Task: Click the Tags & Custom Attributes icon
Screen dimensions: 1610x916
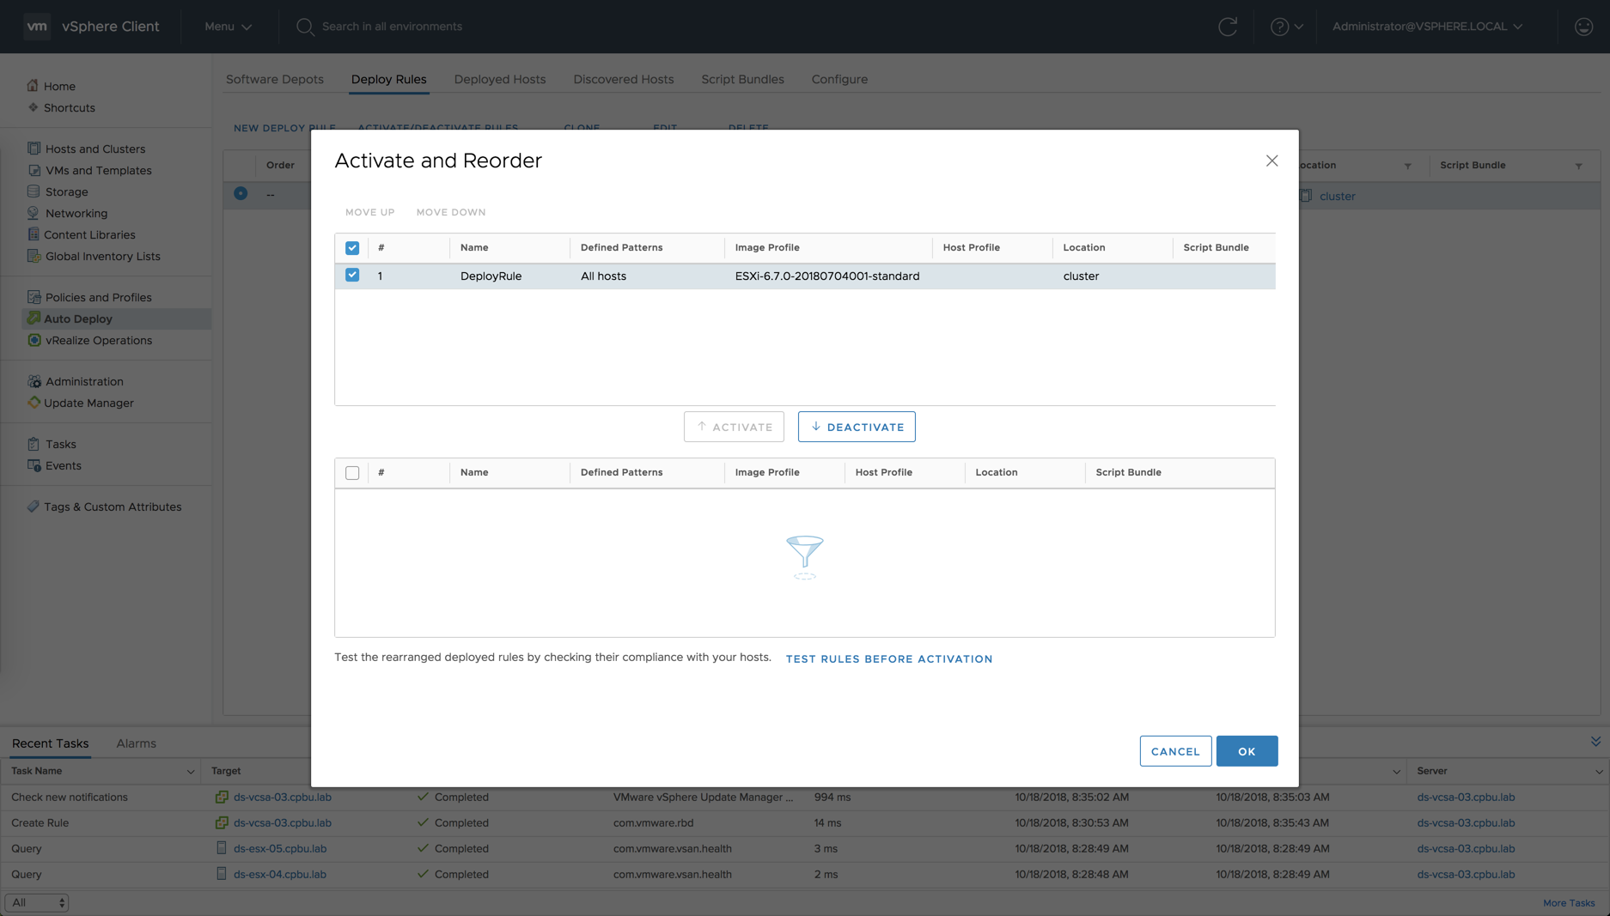Action: (x=33, y=507)
